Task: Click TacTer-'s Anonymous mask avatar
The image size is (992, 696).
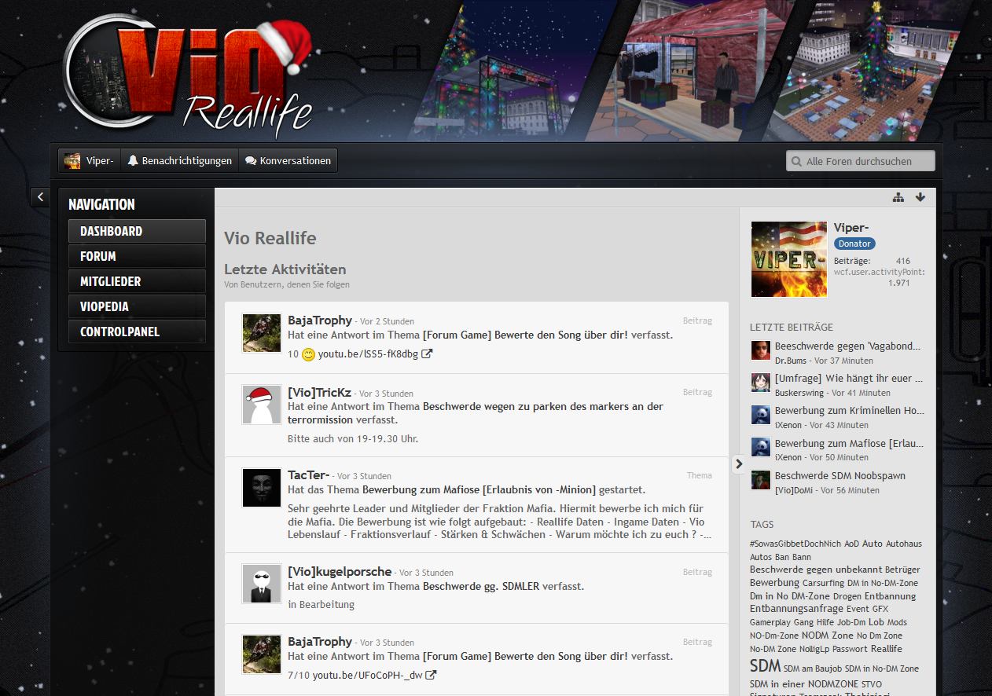Action: [261, 487]
